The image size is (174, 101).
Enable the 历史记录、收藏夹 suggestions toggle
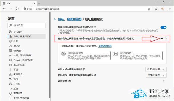pyautogui.click(x=163, y=38)
